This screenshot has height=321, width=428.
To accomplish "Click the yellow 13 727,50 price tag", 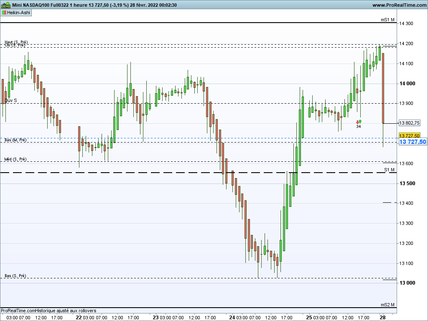I will pyautogui.click(x=409, y=136).
